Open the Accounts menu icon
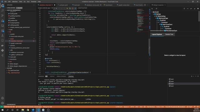The image size is (200, 112). tap(2, 98)
